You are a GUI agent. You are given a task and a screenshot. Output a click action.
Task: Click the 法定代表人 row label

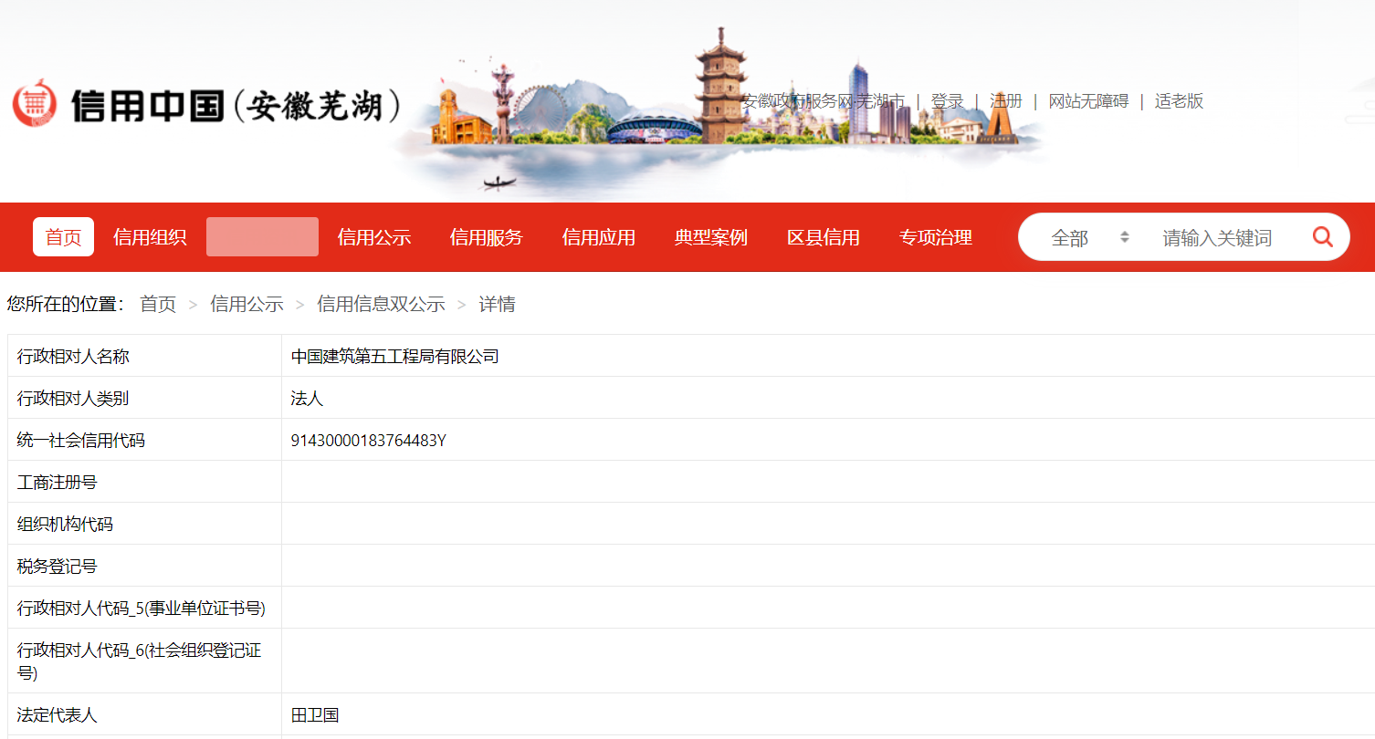tap(58, 715)
